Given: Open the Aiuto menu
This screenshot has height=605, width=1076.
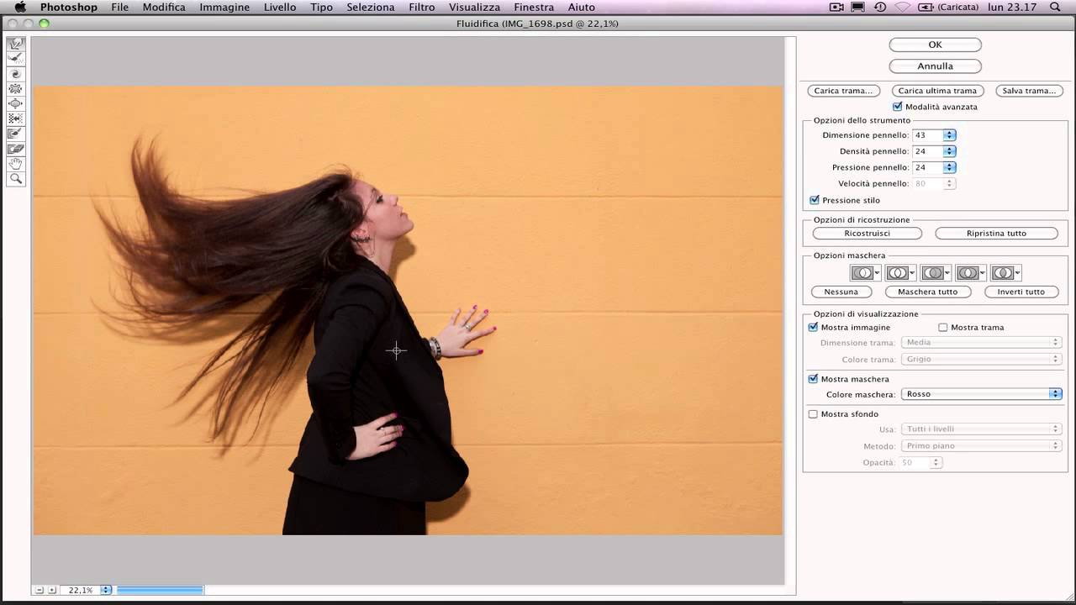Looking at the screenshot, I should click(x=582, y=7).
